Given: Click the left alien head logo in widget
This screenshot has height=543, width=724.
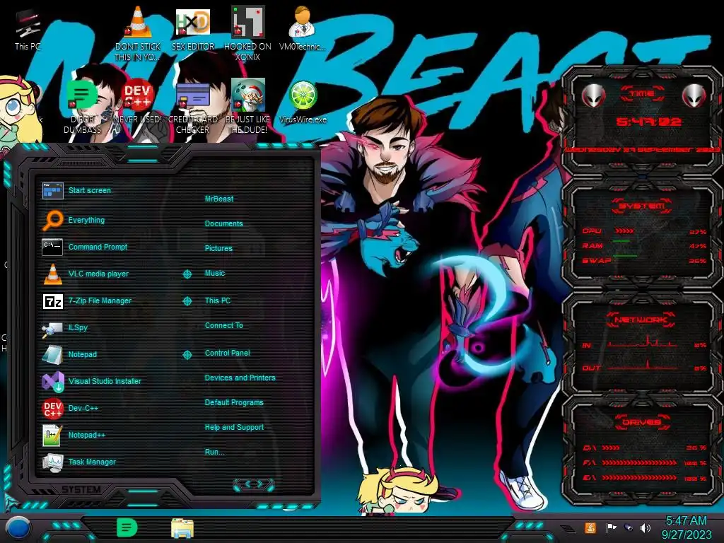Looking at the screenshot, I should pos(593,95).
